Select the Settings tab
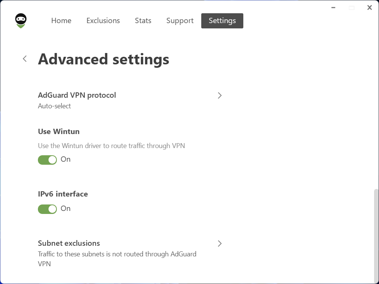379x284 pixels. 222,21
